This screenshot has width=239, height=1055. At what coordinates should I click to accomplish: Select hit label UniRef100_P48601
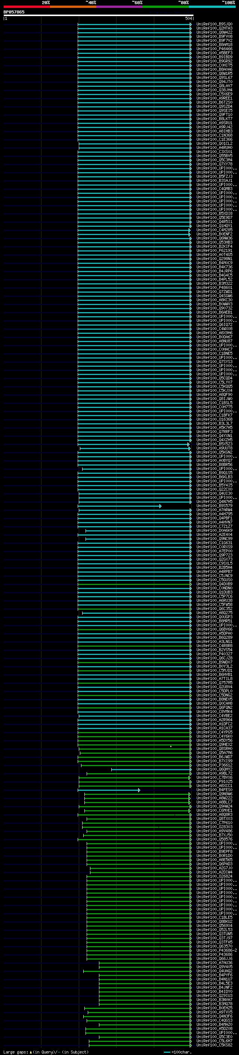214,287
